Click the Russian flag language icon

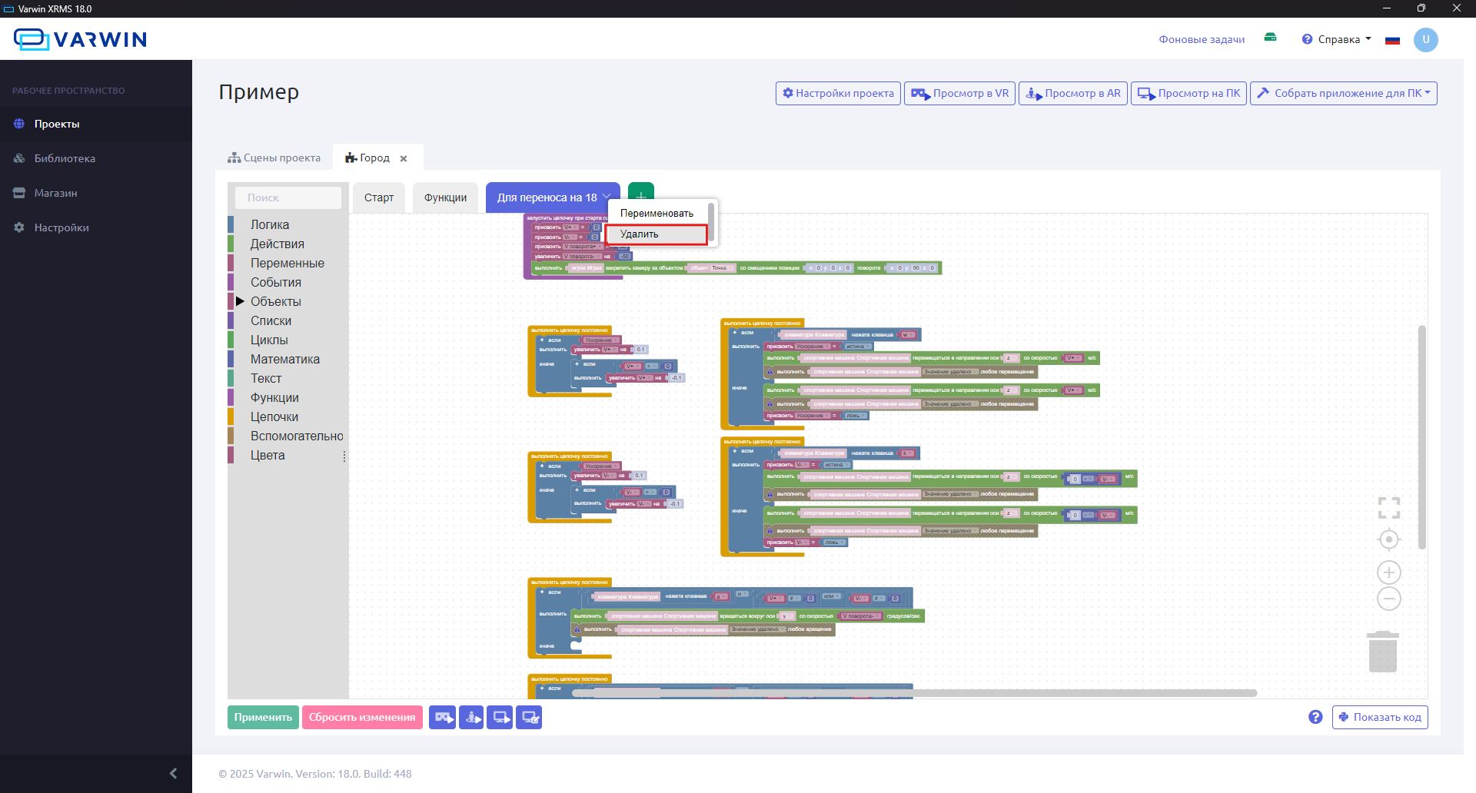pyautogui.click(x=1392, y=40)
